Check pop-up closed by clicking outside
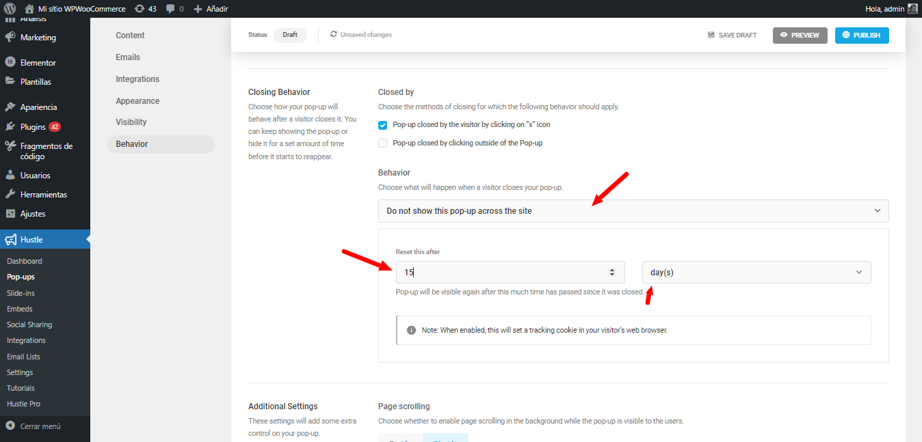 [383, 143]
